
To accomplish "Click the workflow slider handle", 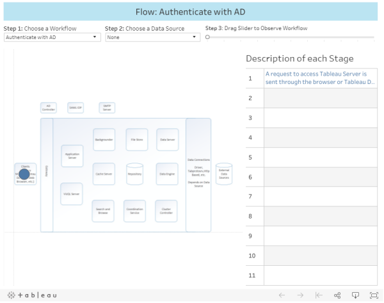I will (x=207, y=37).
